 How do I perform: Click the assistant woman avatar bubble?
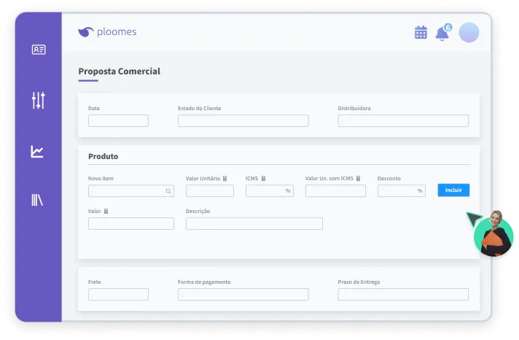tap(493, 234)
